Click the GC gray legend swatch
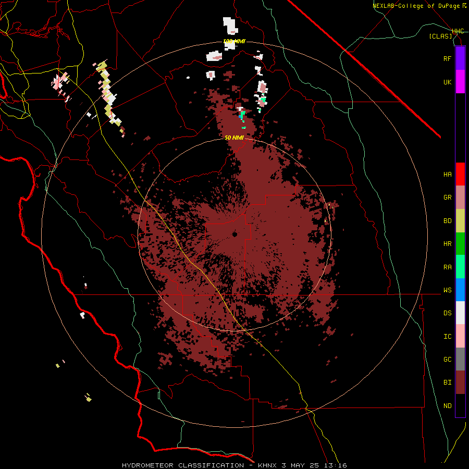The image size is (469, 469). point(460,359)
